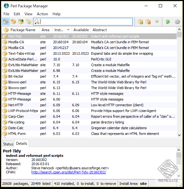Switch to the Details tab
The image size is (184, 189).
(21, 143)
